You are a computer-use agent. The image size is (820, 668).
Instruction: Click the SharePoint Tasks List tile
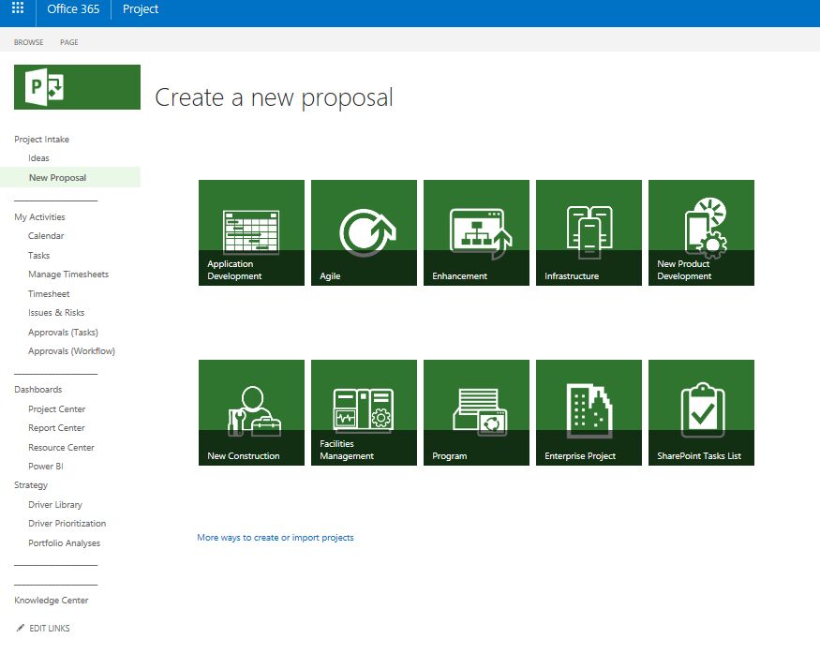click(701, 412)
